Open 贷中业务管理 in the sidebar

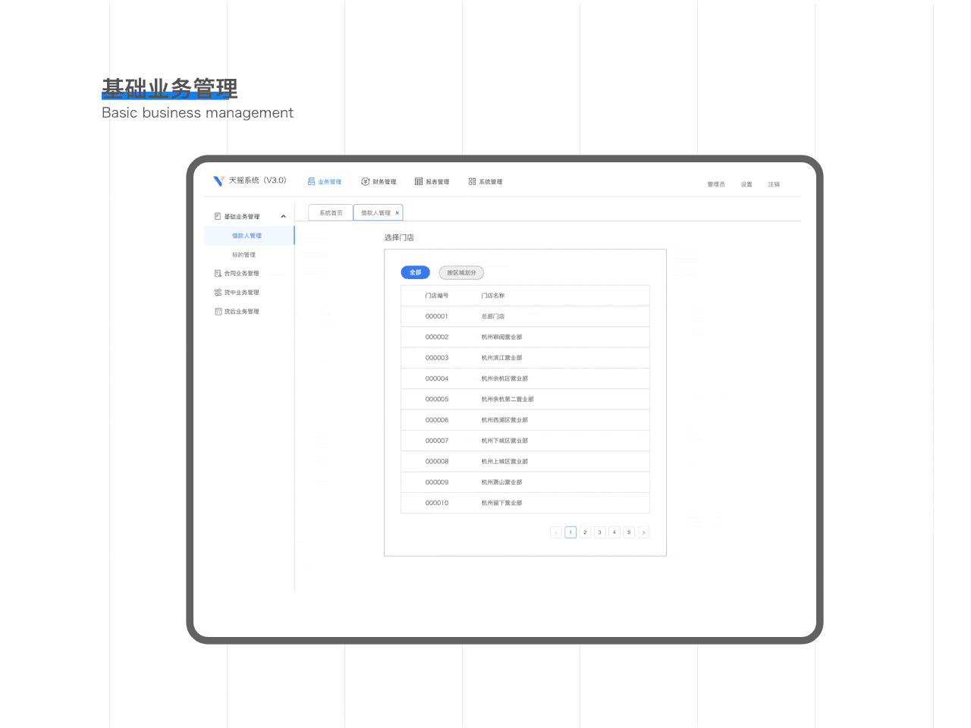[x=241, y=292]
